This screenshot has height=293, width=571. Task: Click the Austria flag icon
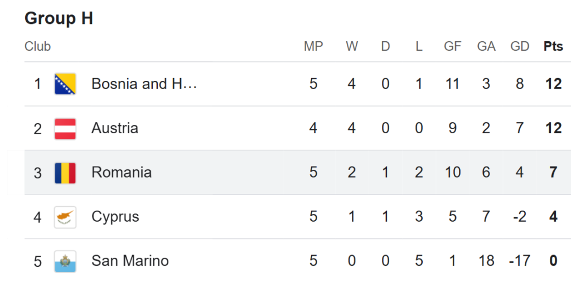pyautogui.click(x=65, y=129)
